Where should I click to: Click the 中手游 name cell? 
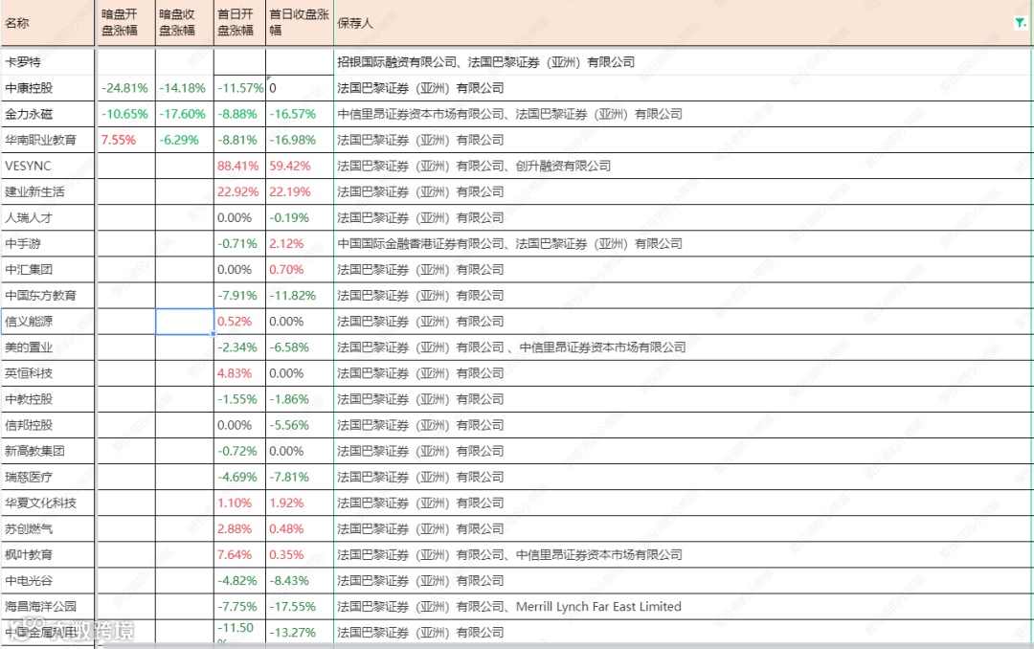[48, 243]
